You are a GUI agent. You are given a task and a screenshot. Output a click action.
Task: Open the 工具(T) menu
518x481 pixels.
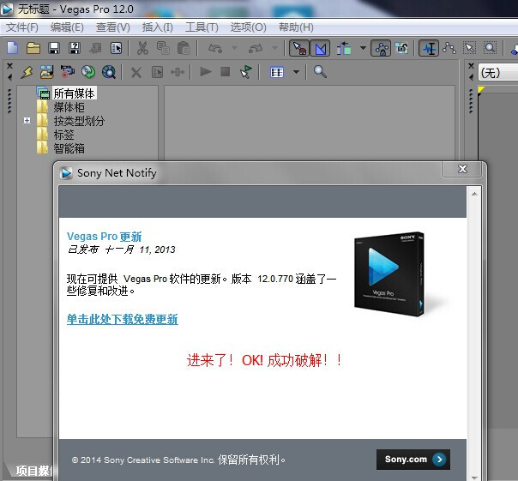(202, 27)
